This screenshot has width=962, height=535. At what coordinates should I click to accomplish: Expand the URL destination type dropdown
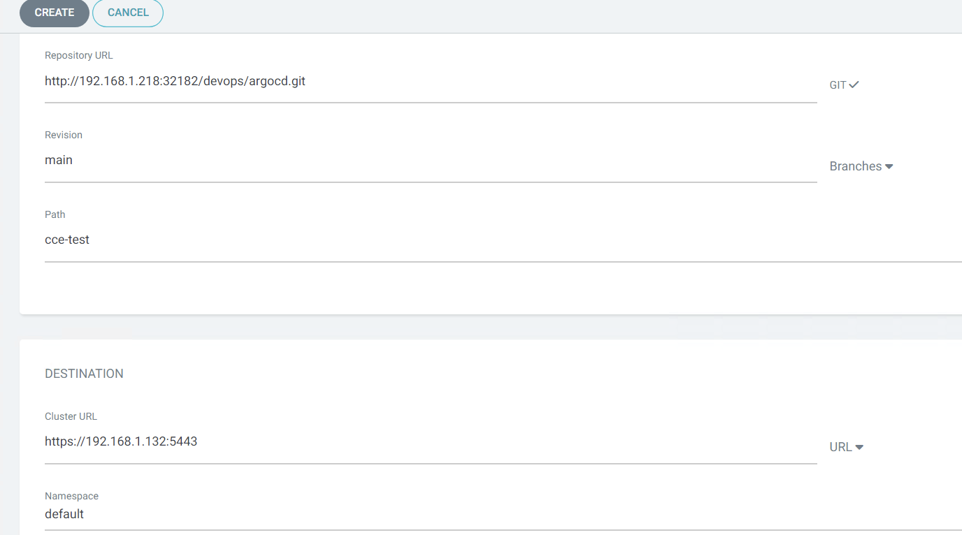pyautogui.click(x=841, y=447)
